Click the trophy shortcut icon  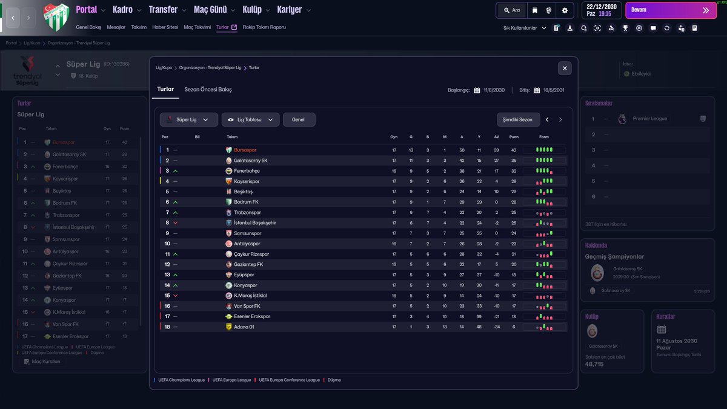point(625,28)
